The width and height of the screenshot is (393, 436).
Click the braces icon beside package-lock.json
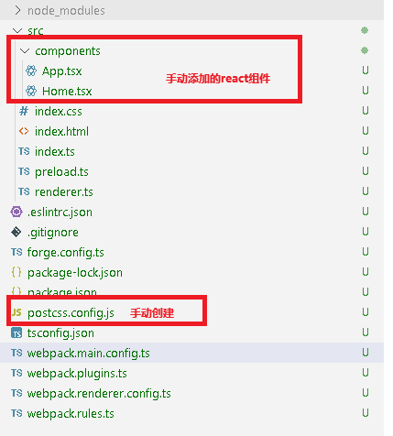16,272
